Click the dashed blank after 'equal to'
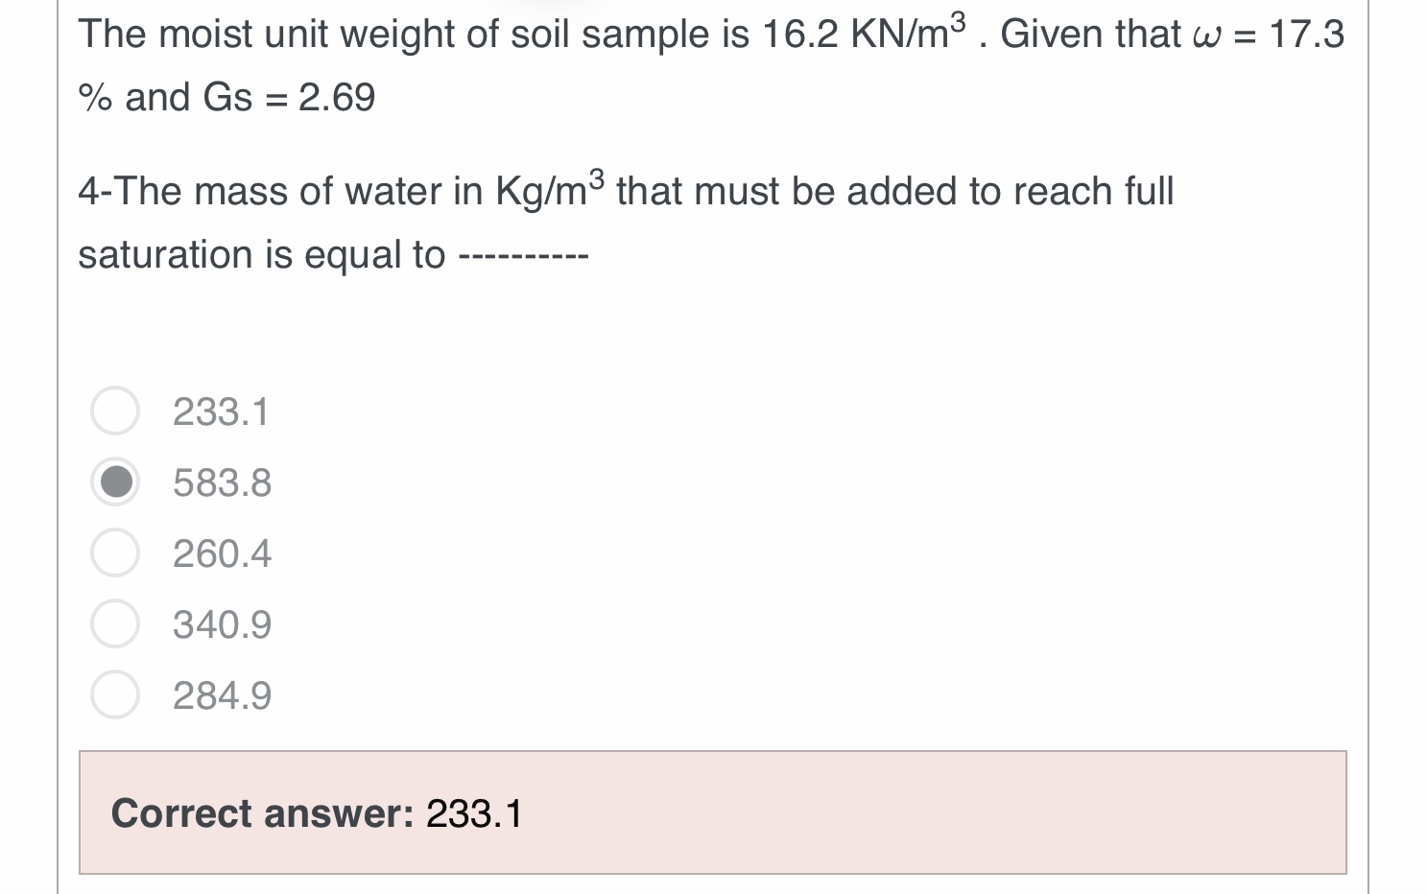The image size is (1427, 894). click(x=525, y=254)
